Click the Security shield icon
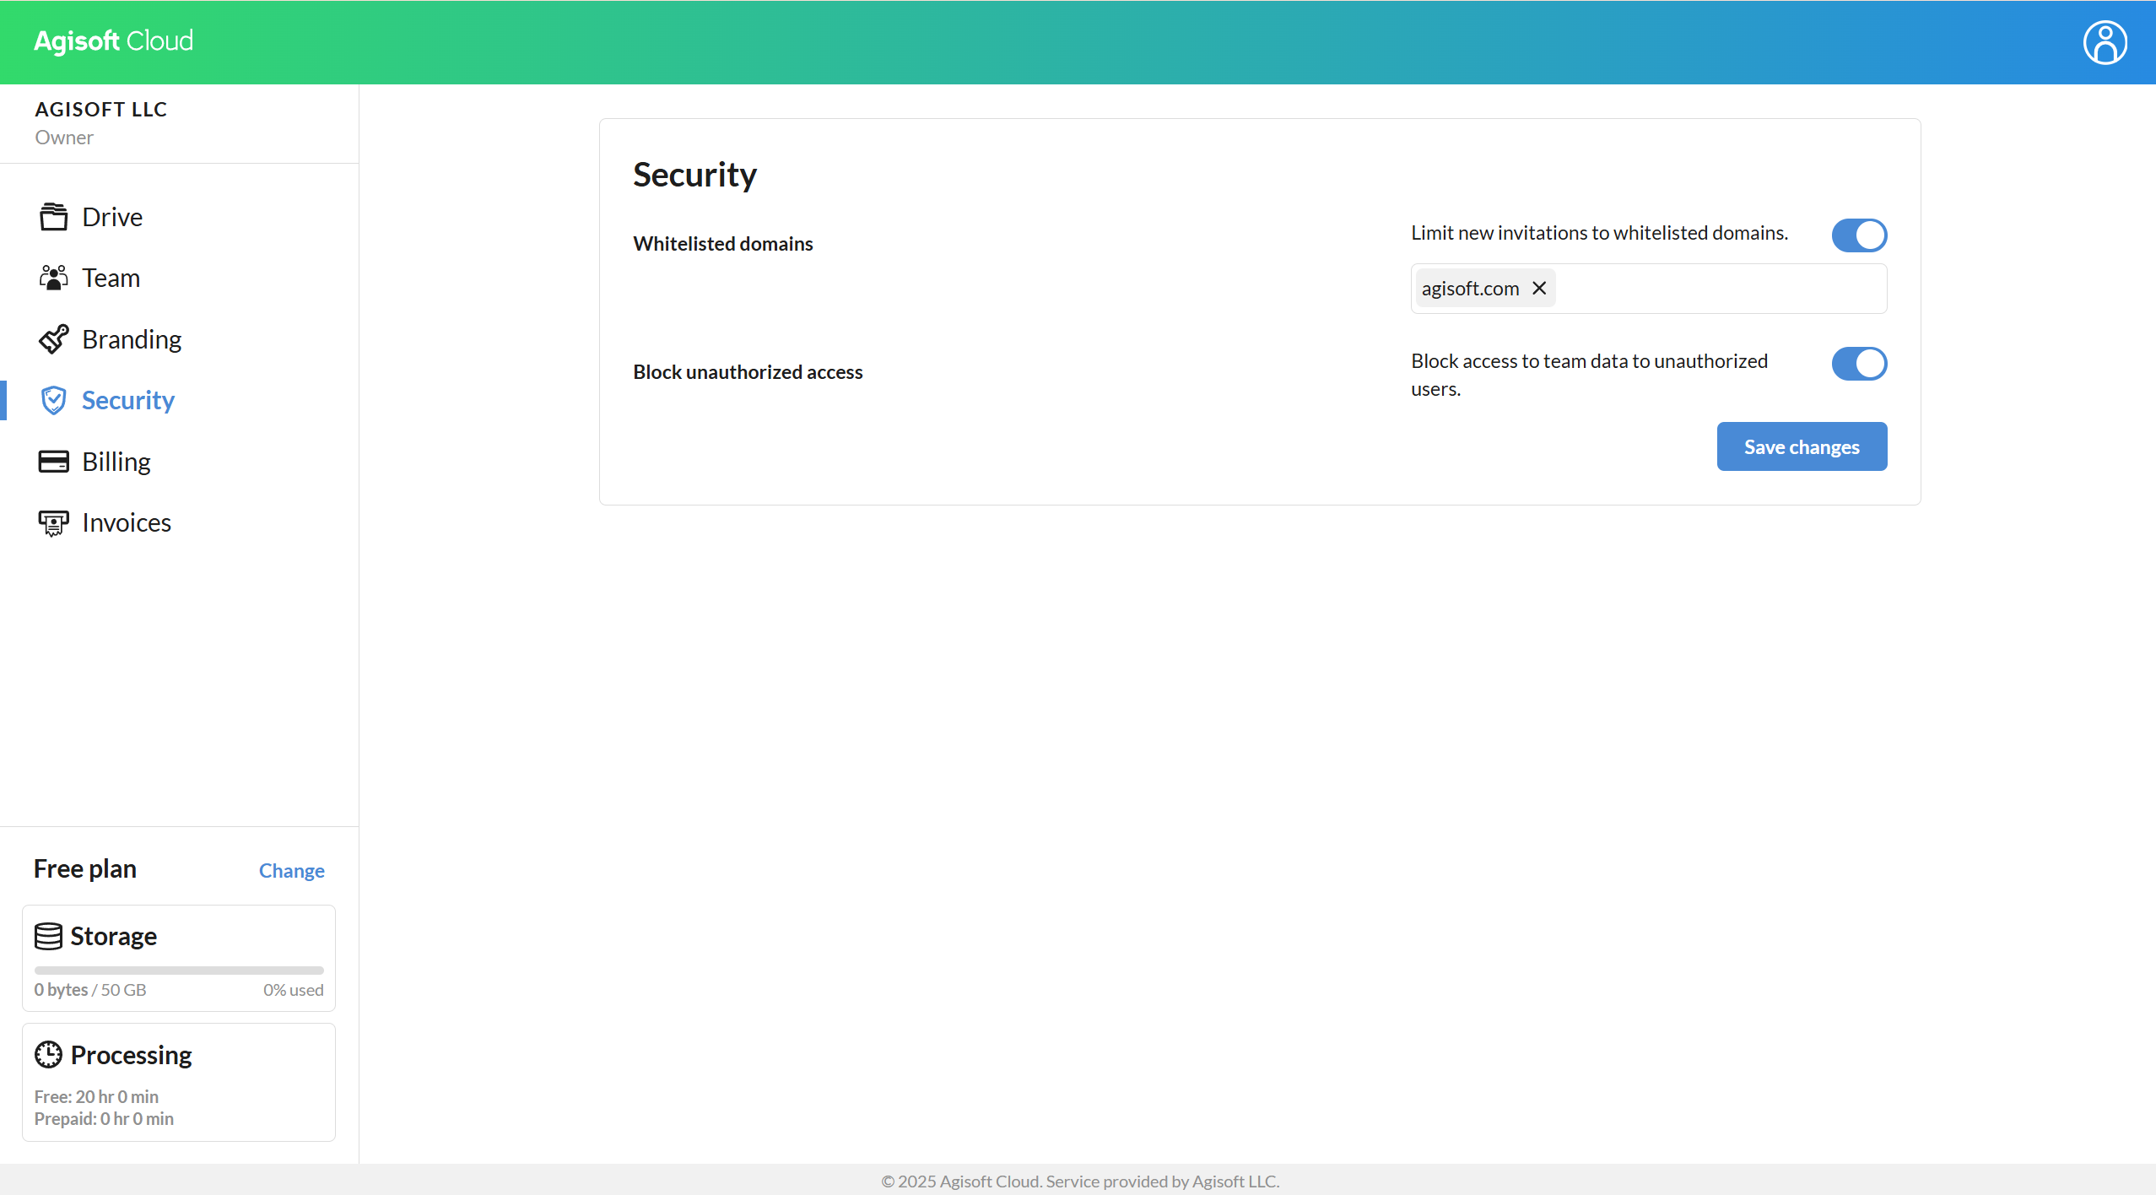 coord(53,400)
